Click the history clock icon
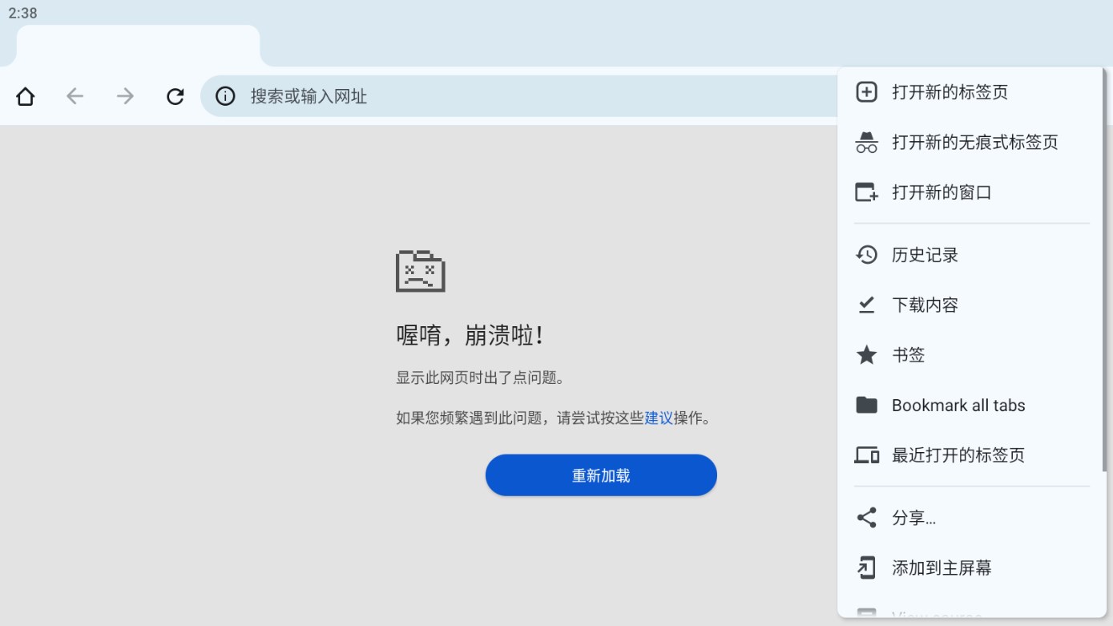This screenshot has height=626, width=1113. click(866, 254)
